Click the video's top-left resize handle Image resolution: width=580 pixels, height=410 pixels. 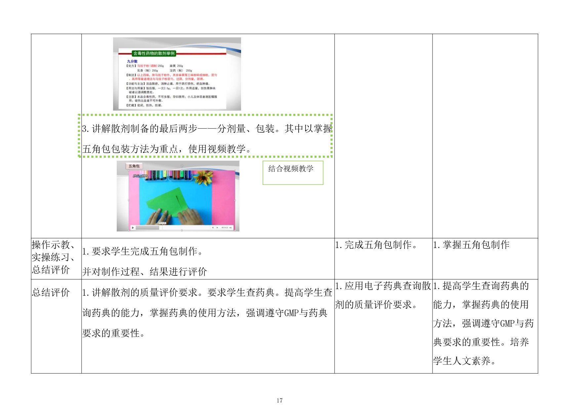click(129, 171)
